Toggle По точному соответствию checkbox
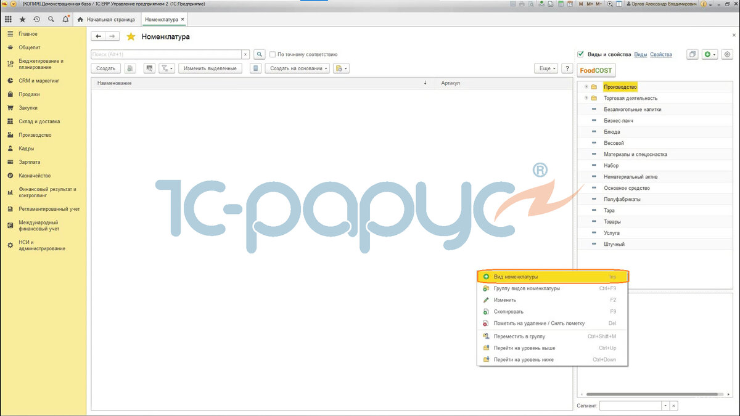 point(273,54)
